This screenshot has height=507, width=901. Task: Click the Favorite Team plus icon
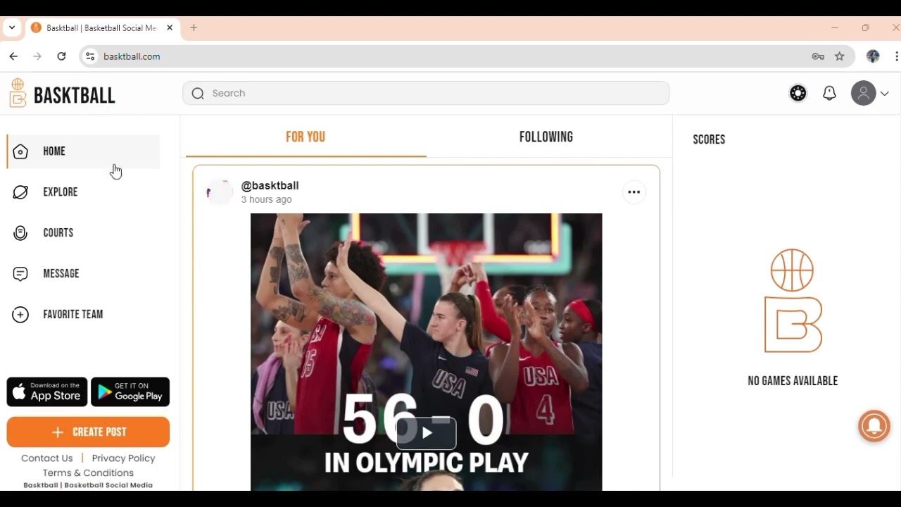click(20, 315)
